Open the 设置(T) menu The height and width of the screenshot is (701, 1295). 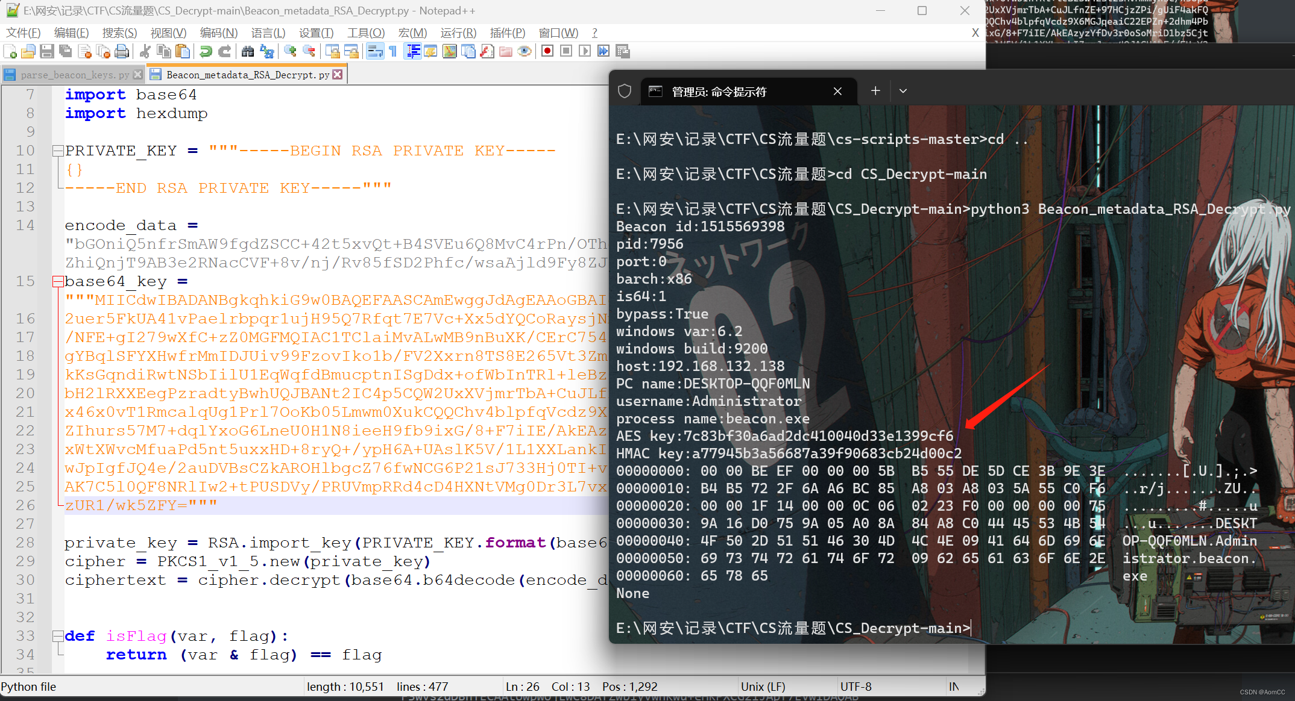(316, 33)
